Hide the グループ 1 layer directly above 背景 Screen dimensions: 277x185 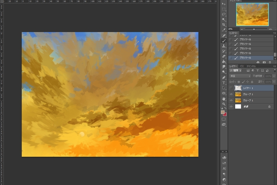(231, 100)
